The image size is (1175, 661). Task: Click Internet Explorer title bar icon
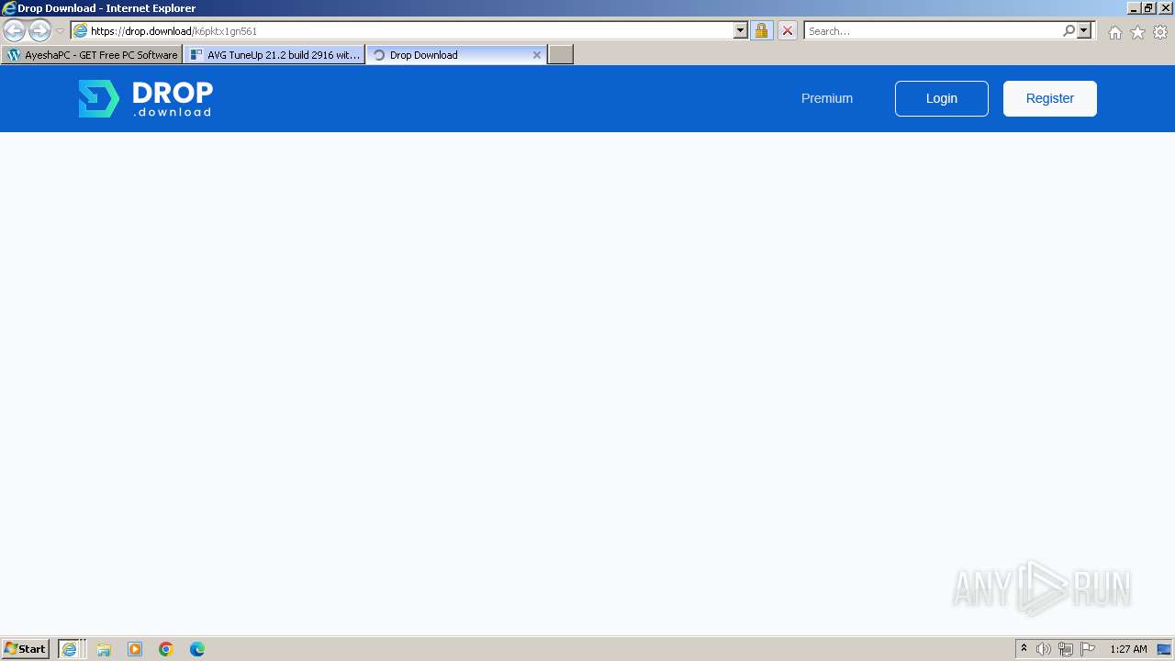click(x=8, y=8)
